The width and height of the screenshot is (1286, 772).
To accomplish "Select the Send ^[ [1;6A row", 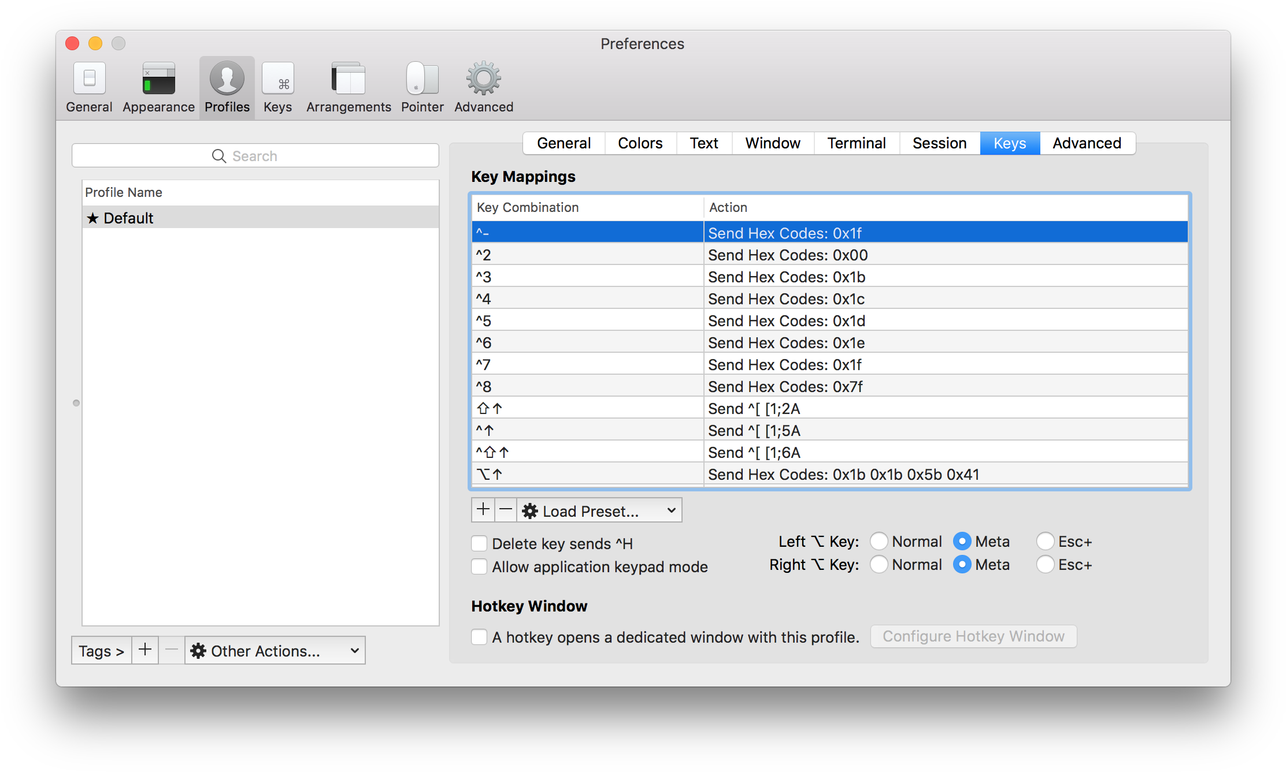I will click(x=830, y=452).
